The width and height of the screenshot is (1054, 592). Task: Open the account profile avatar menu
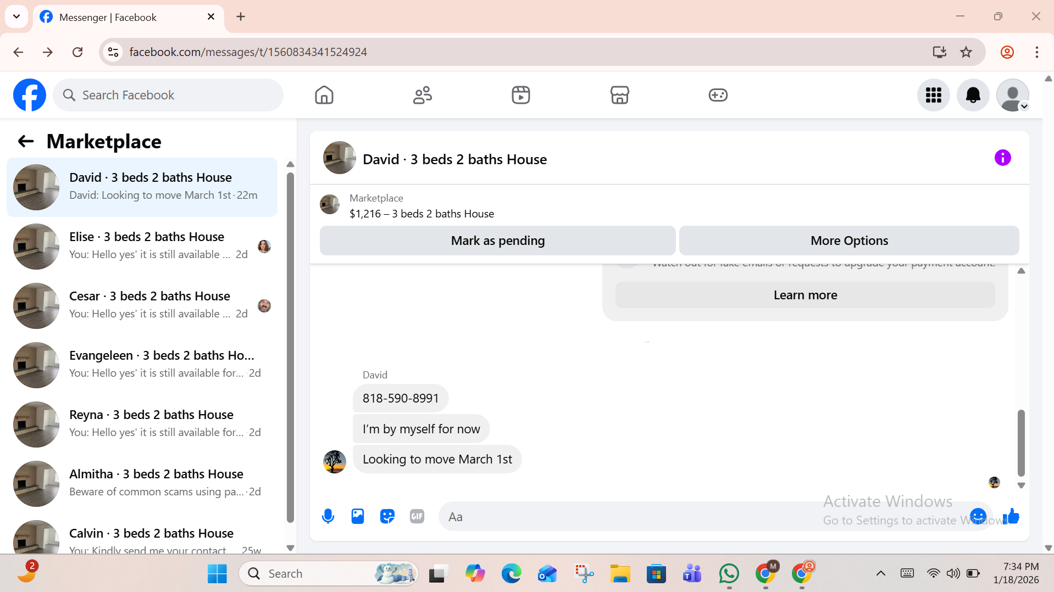(x=1013, y=95)
